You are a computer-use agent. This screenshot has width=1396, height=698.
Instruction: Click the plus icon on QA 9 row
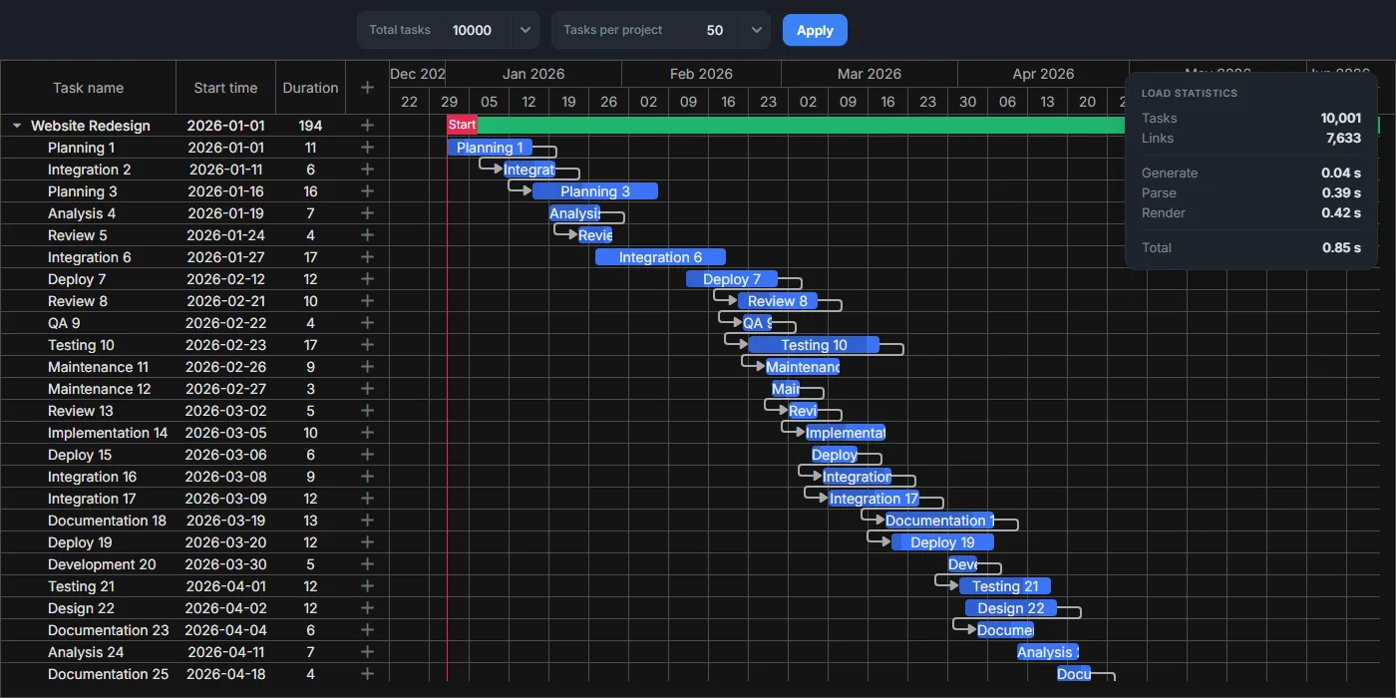[367, 323]
